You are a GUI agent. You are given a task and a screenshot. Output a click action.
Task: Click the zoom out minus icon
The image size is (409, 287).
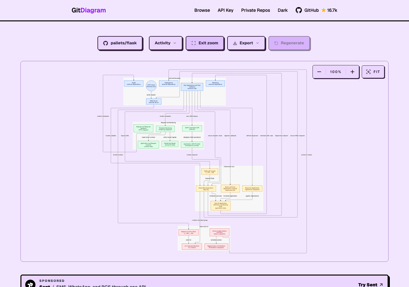tap(319, 72)
